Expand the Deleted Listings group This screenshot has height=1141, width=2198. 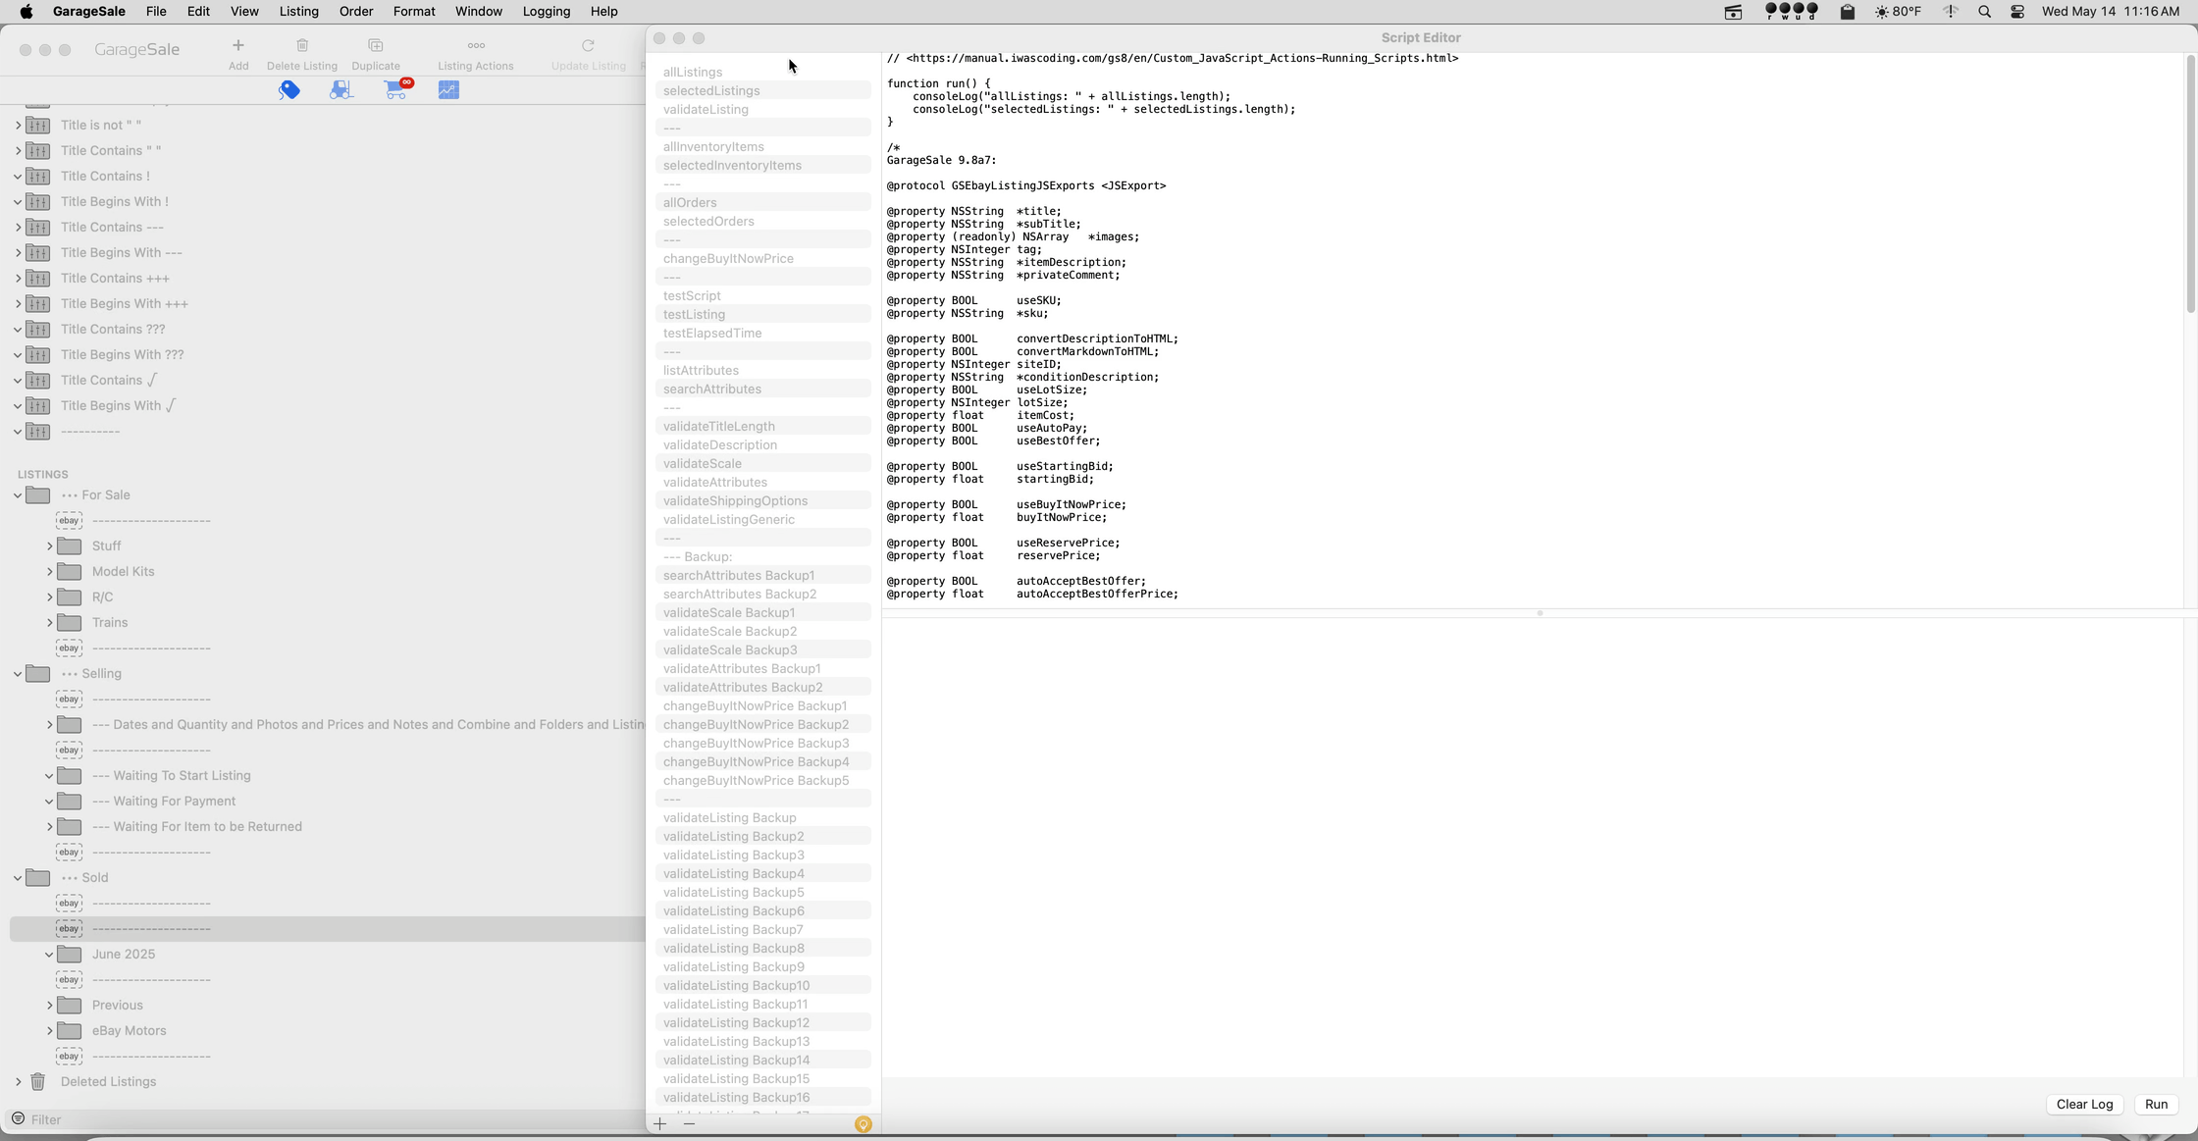pos(18,1081)
